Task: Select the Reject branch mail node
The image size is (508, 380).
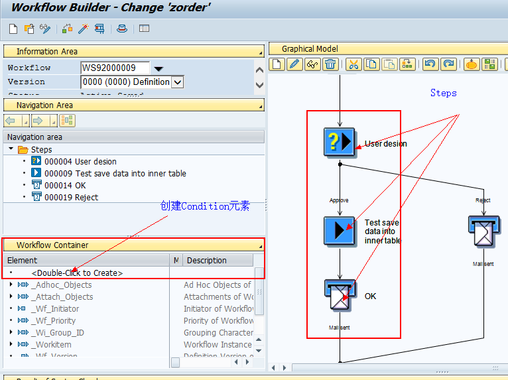Action: pos(484,232)
